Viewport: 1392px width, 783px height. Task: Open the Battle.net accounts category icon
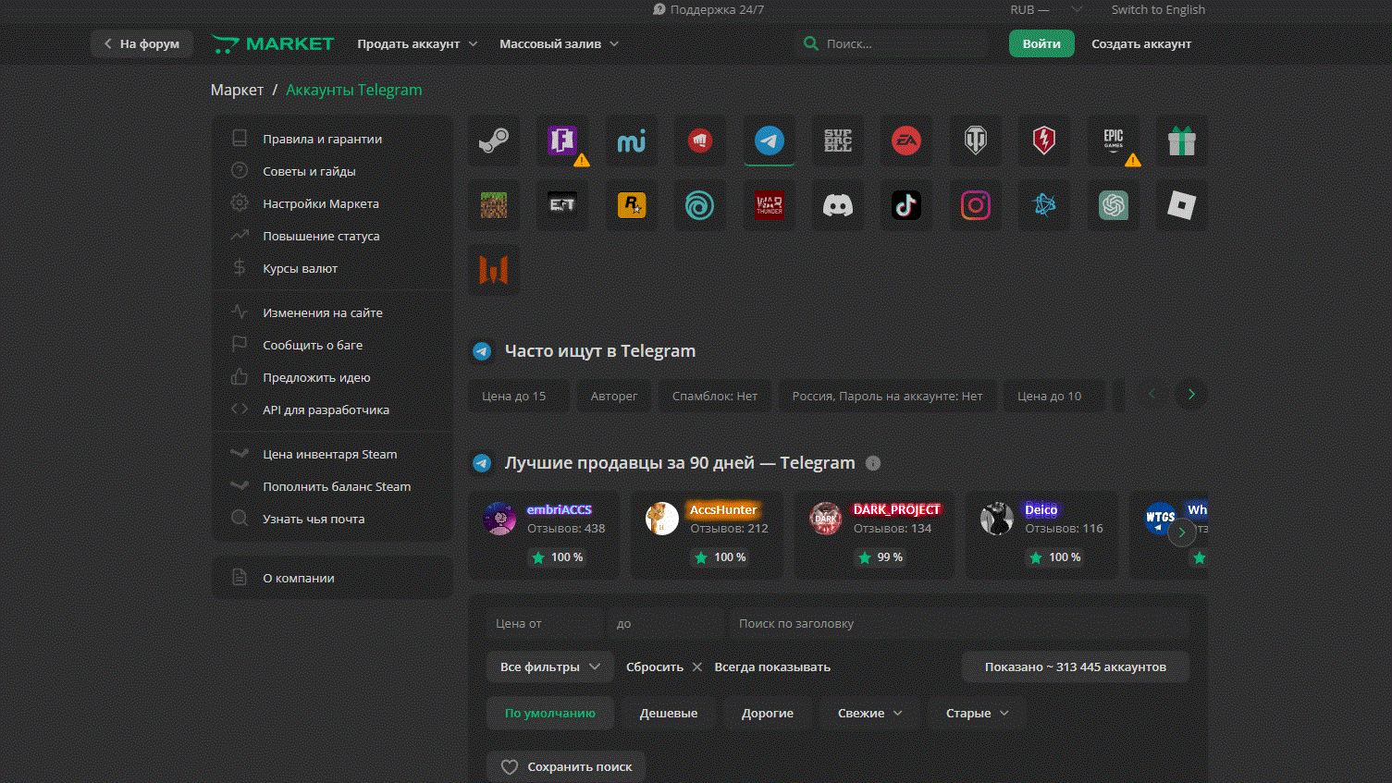[1044, 205]
